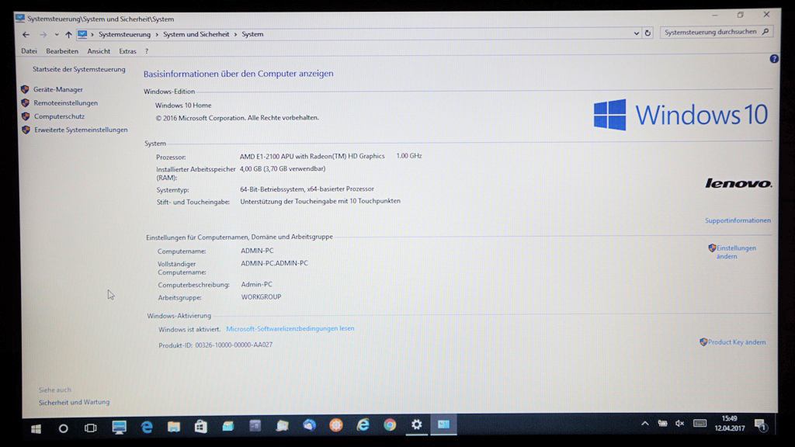Open Geräte-Manager link
Viewport: 795px width, 447px height.
[x=57, y=90]
